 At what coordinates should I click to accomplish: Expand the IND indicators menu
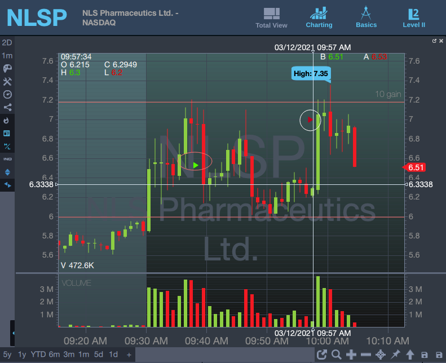[7, 159]
